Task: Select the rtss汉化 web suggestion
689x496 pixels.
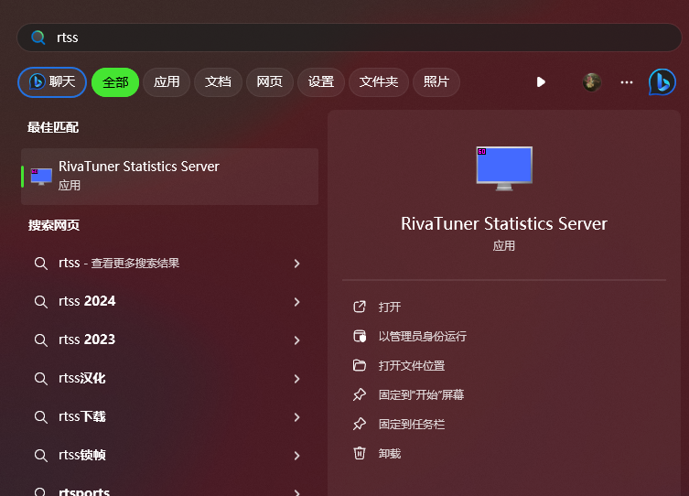Action: tap(169, 379)
